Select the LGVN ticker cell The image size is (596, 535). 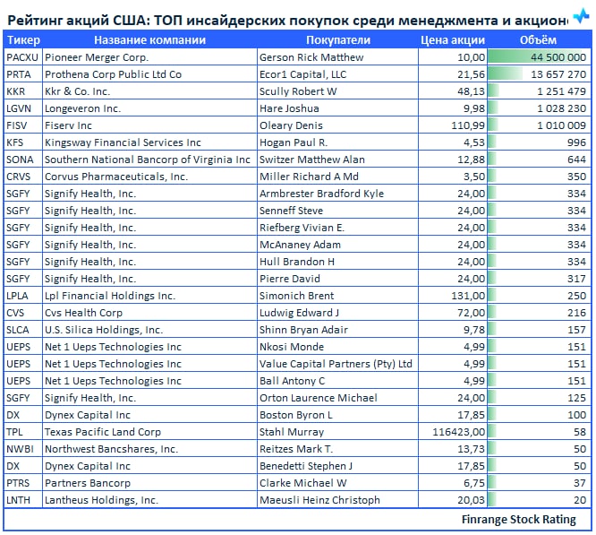coord(22,108)
